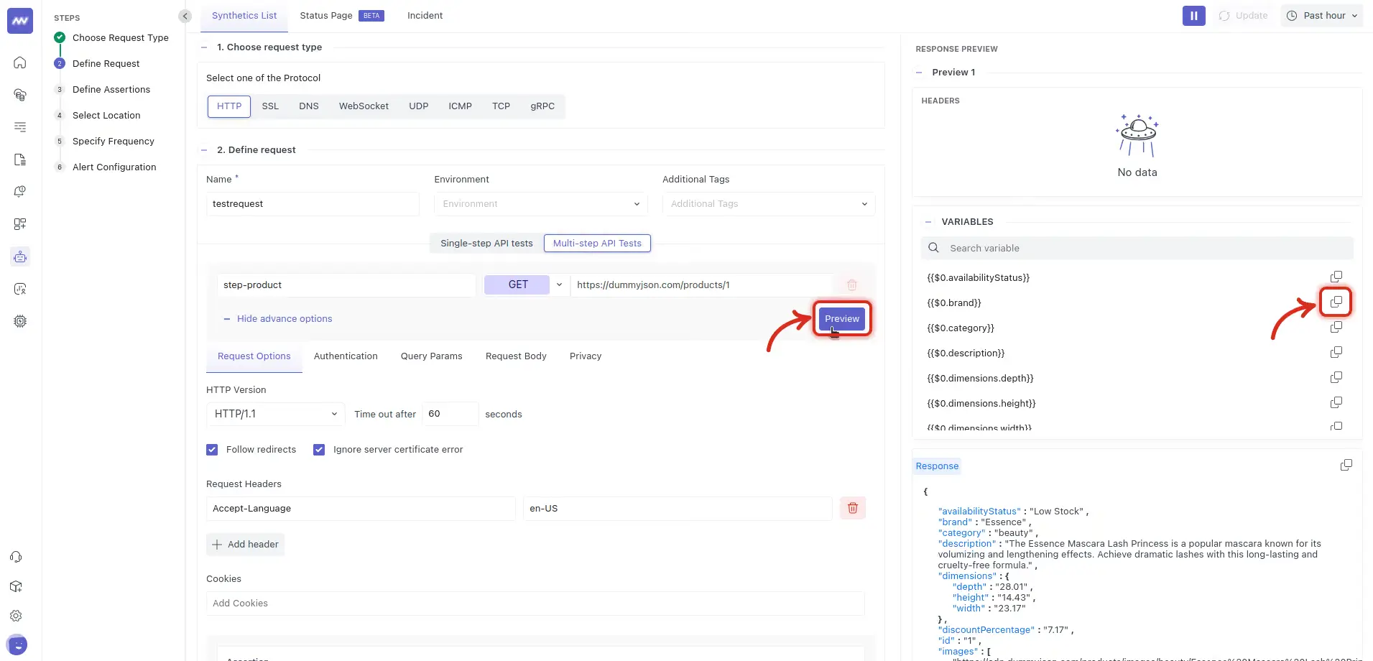Screen dimensions: 1373x661
Task: Copy the {{$0.brand}} variable
Action: coord(1336,302)
